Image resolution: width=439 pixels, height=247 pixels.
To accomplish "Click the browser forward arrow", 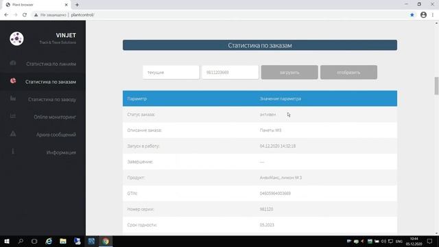I will [x=15, y=15].
